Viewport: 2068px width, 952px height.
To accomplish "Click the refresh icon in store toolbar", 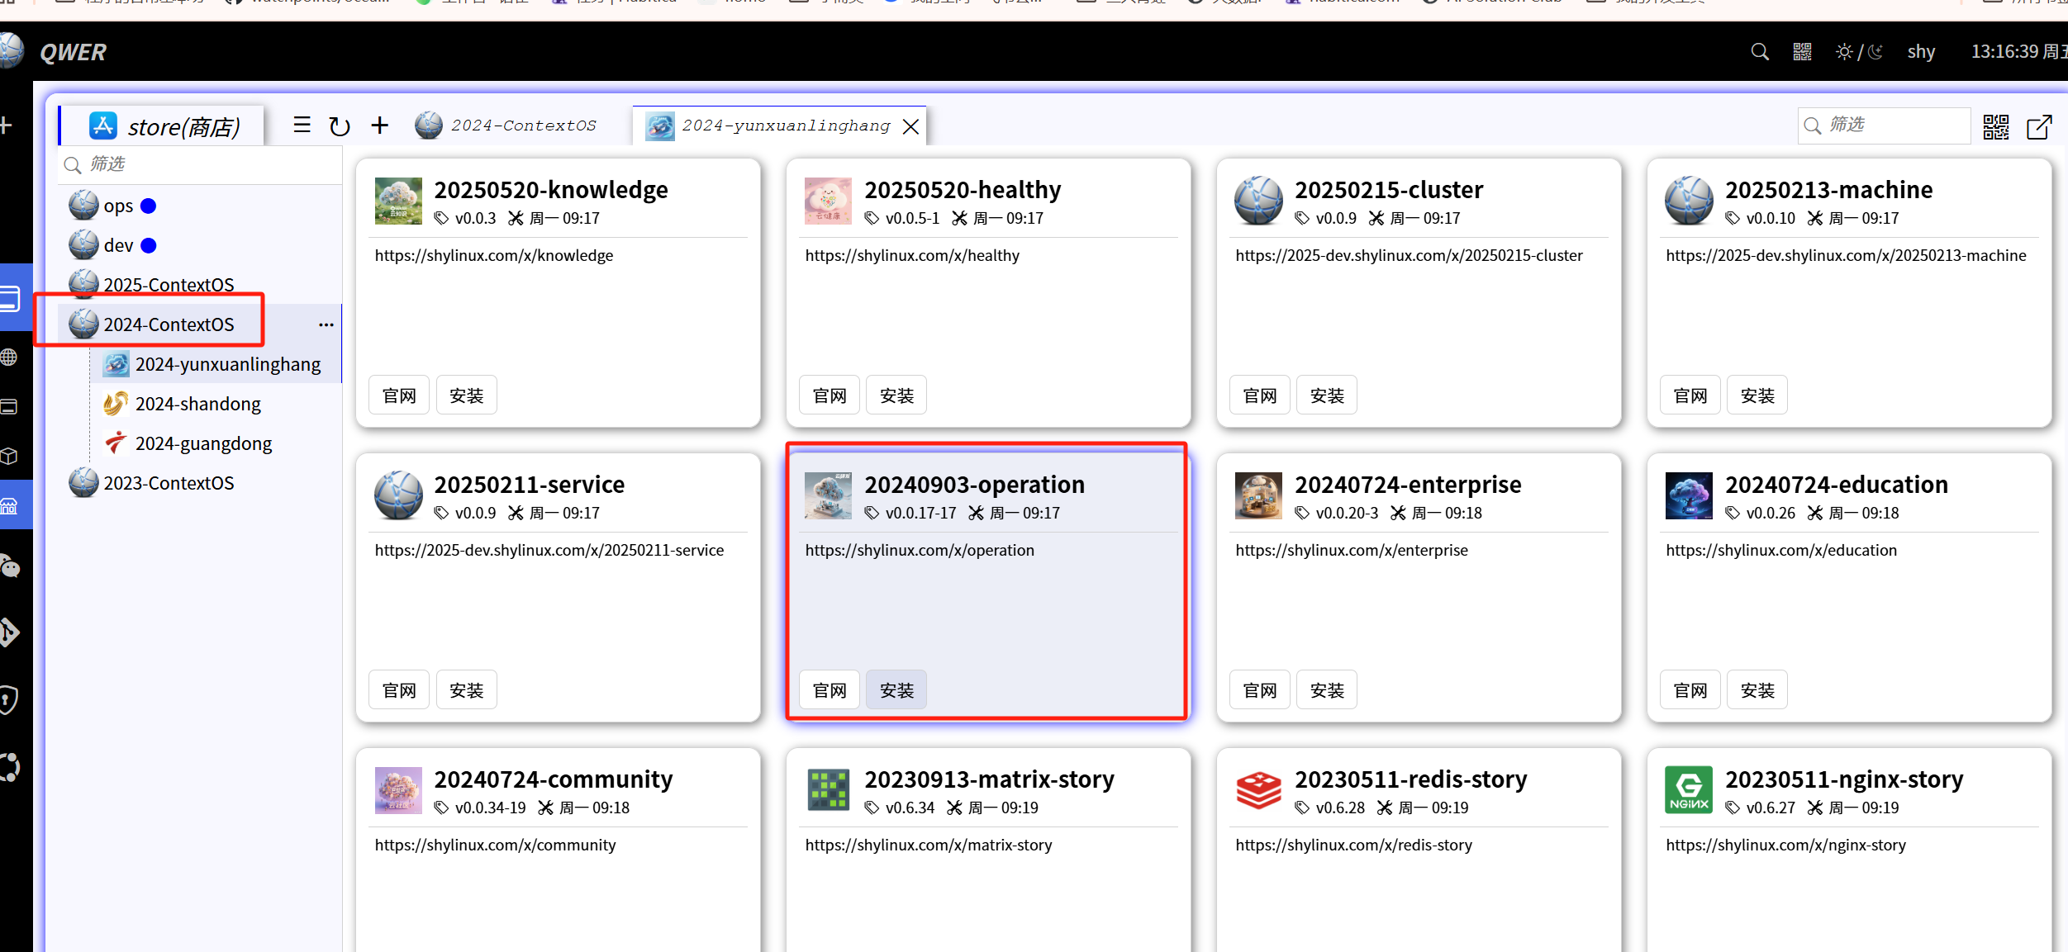I will pyautogui.click(x=339, y=126).
